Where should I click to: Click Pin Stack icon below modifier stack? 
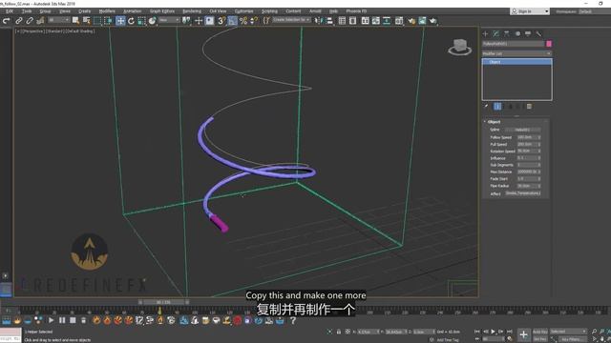(x=486, y=106)
